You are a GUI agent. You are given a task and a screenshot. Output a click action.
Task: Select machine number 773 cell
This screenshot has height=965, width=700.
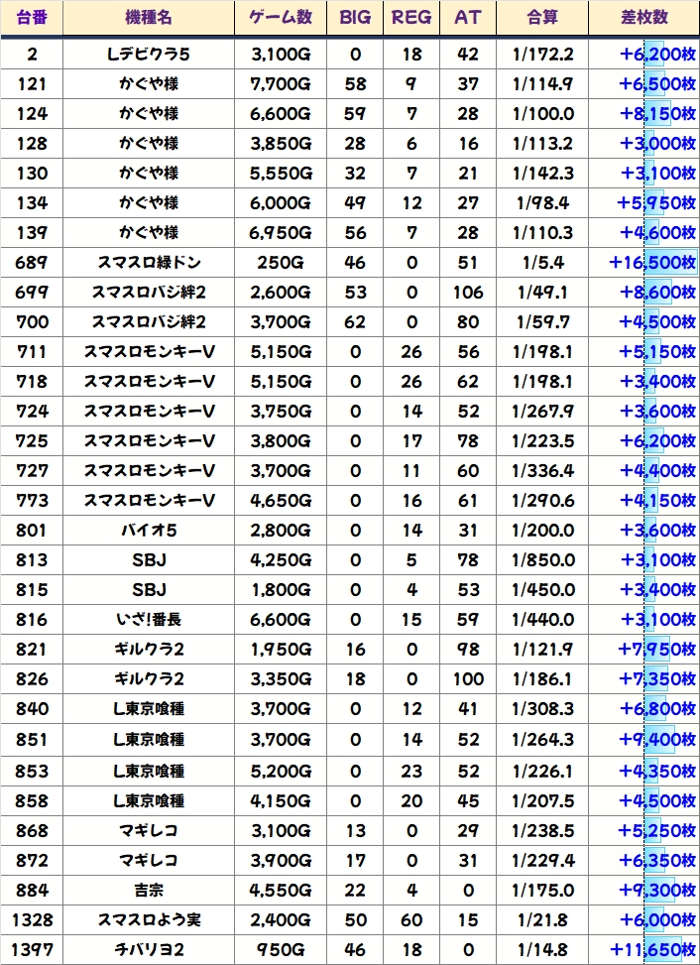pos(32,500)
